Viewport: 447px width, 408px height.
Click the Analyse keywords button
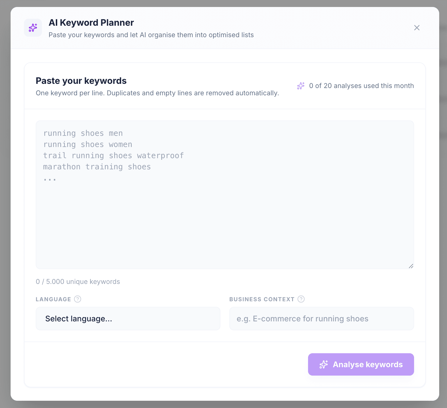(361, 364)
